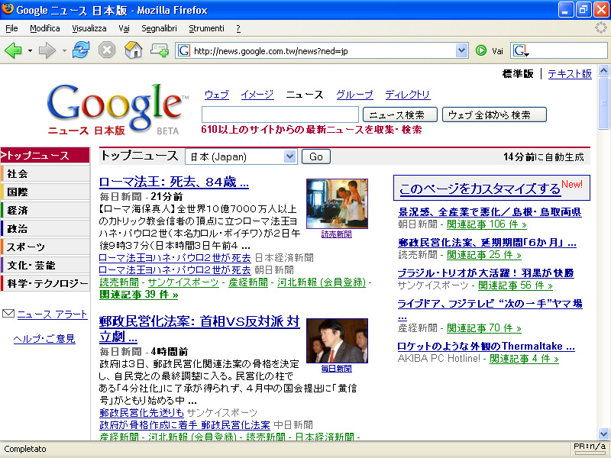Open the Forward button history dropdown arrow
The image size is (611, 458).
[64, 50]
